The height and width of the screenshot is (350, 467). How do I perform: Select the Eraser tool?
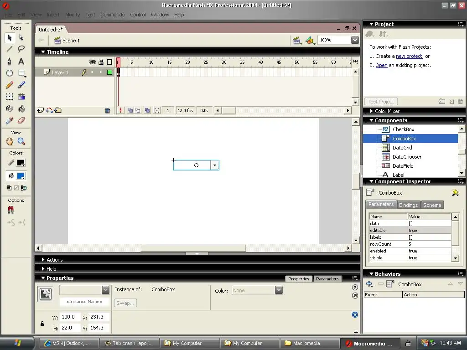(21, 120)
